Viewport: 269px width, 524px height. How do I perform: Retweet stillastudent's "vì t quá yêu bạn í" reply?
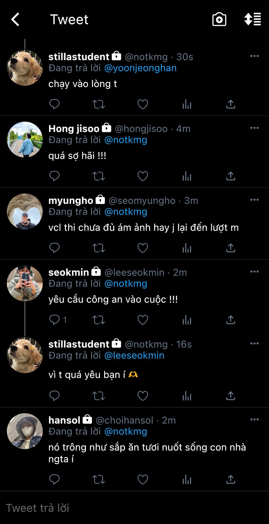98,396
